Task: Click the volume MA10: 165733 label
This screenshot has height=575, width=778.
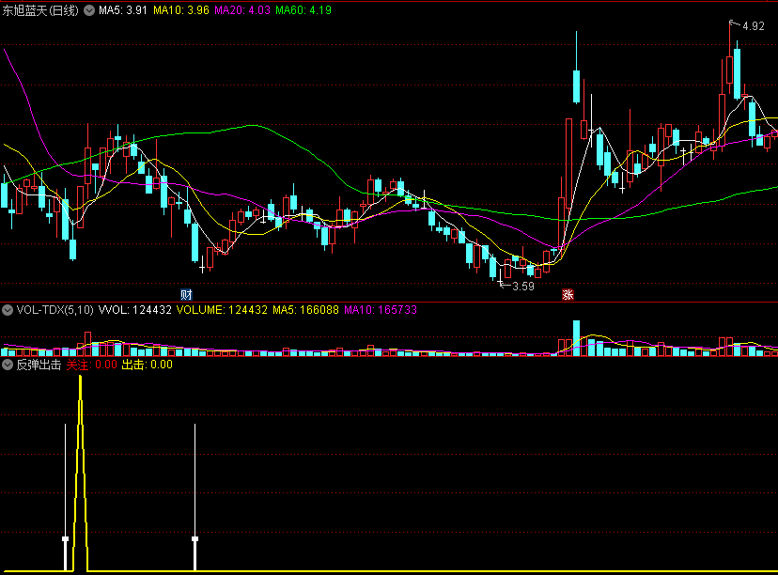Action: click(381, 310)
